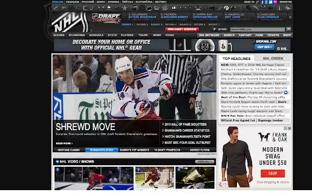The height and width of the screenshot is (195, 312).
Task: Open Mobile section
Action: pos(229,35)
